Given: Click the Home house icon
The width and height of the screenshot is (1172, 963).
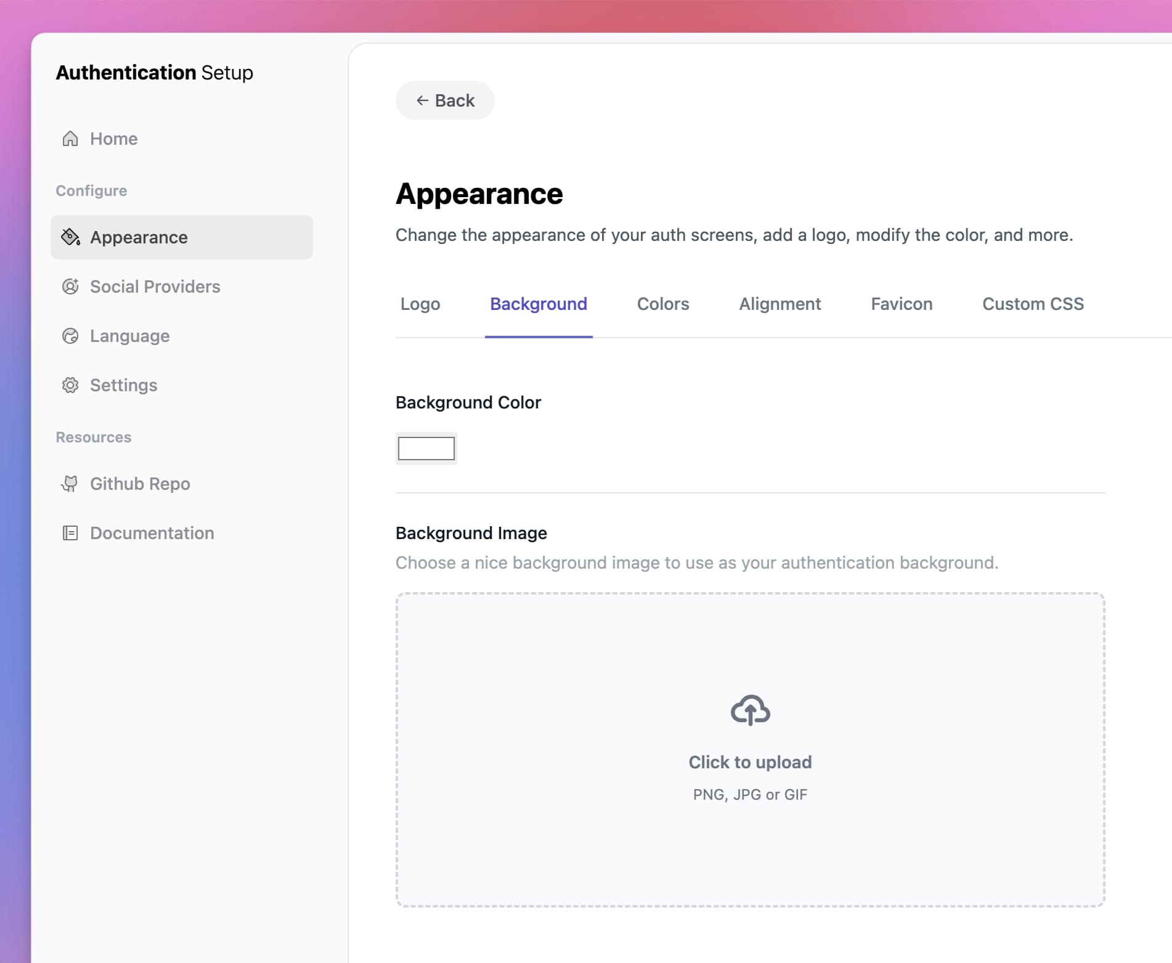Looking at the screenshot, I should pyautogui.click(x=70, y=139).
